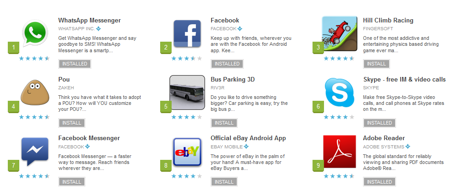The height and width of the screenshot is (191, 458).
Task: Click the eBay app icon
Action: 187,152
